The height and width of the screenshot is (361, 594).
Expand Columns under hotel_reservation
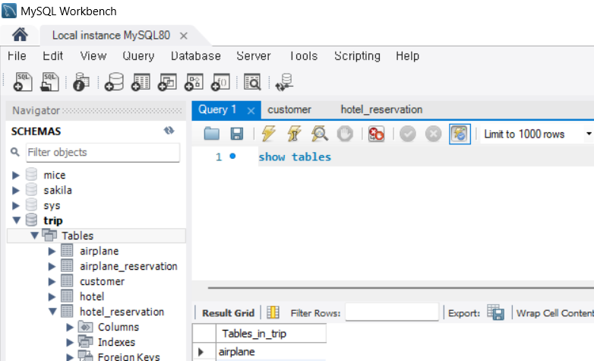pyautogui.click(x=70, y=327)
